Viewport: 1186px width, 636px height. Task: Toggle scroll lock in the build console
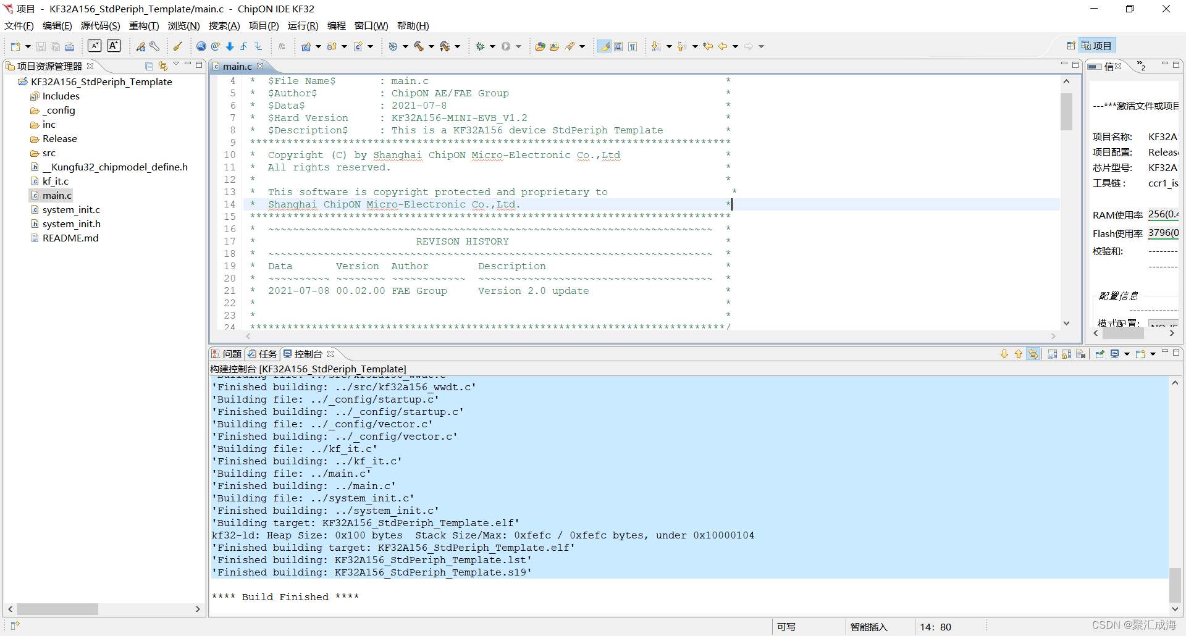coord(1067,353)
